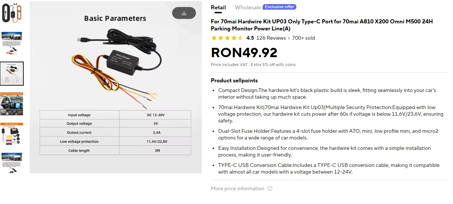The width and height of the screenshot is (453, 204).
Task: Download the product image with download icon
Action: [x=184, y=13]
